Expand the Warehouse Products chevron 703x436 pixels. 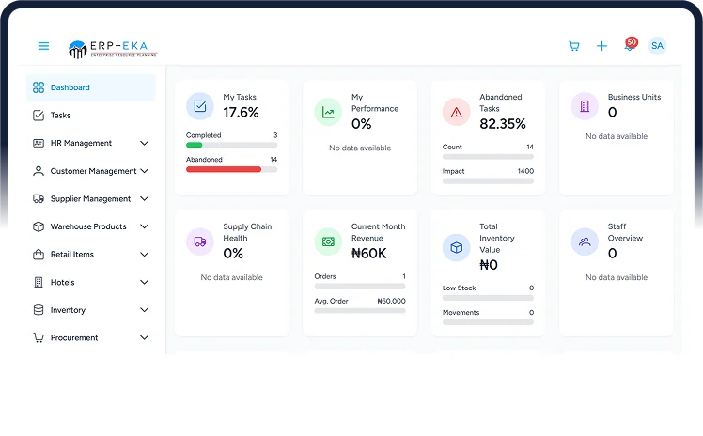click(x=144, y=226)
